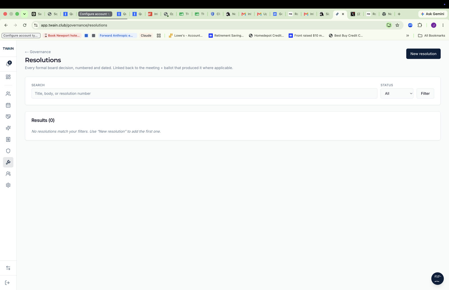Click the browser forward arrow
This screenshot has height=290, width=449.
(x=15, y=25)
